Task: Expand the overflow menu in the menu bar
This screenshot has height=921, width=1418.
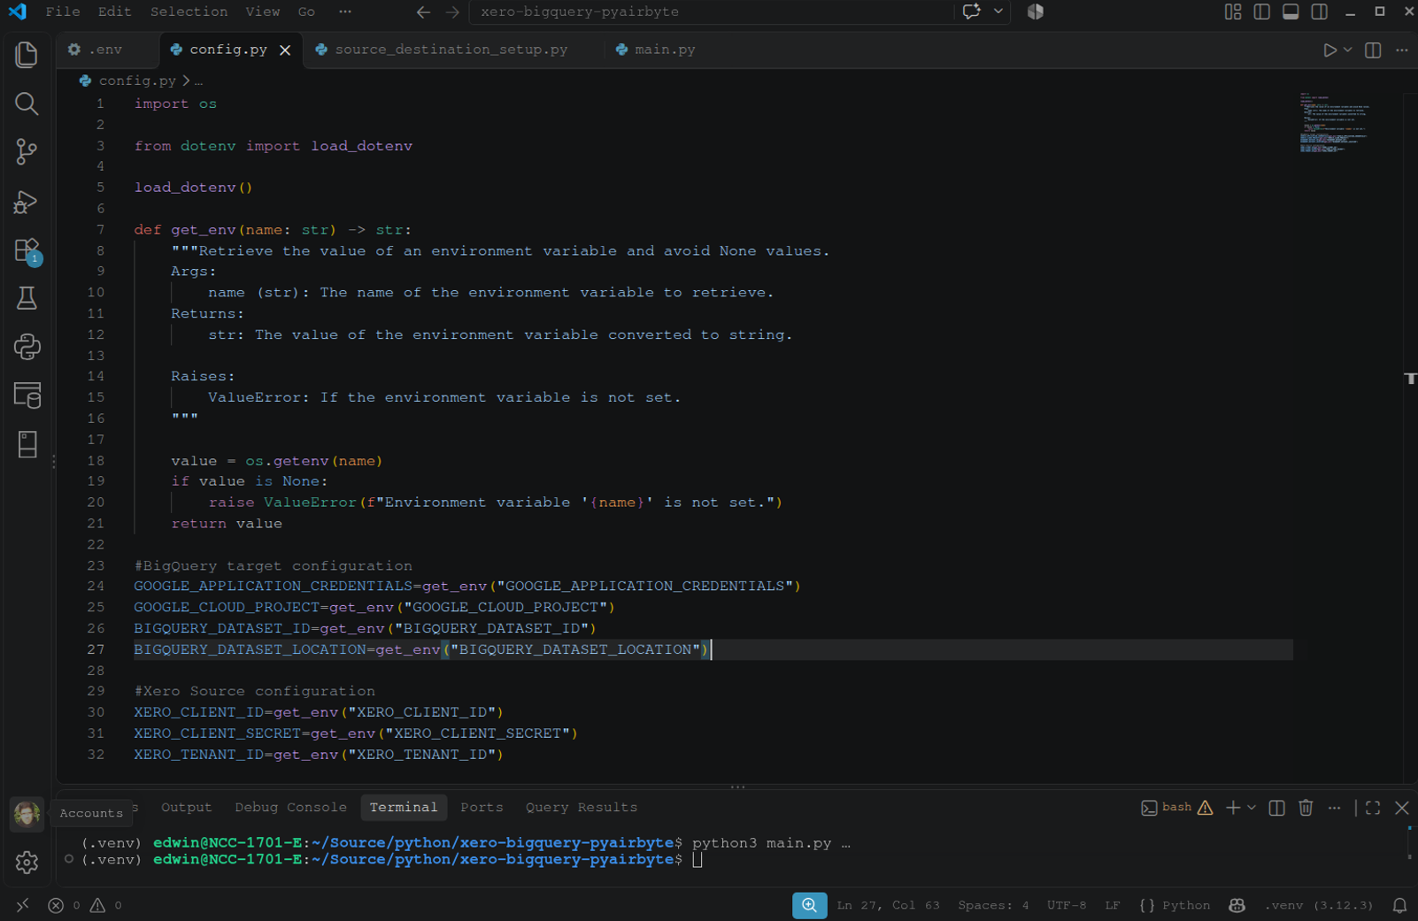Action: tap(345, 12)
